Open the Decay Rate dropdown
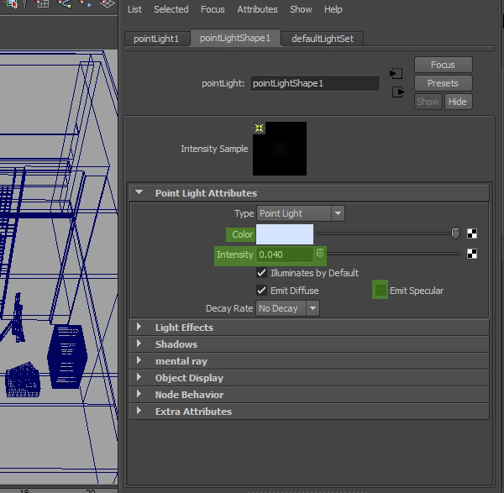504x493 pixels. pyautogui.click(x=287, y=308)
